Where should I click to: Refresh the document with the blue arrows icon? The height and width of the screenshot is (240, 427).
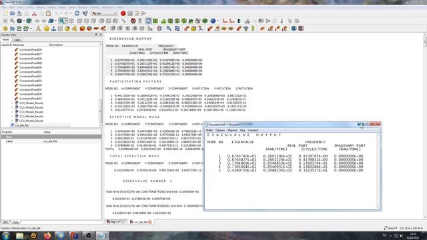[77, 13]
